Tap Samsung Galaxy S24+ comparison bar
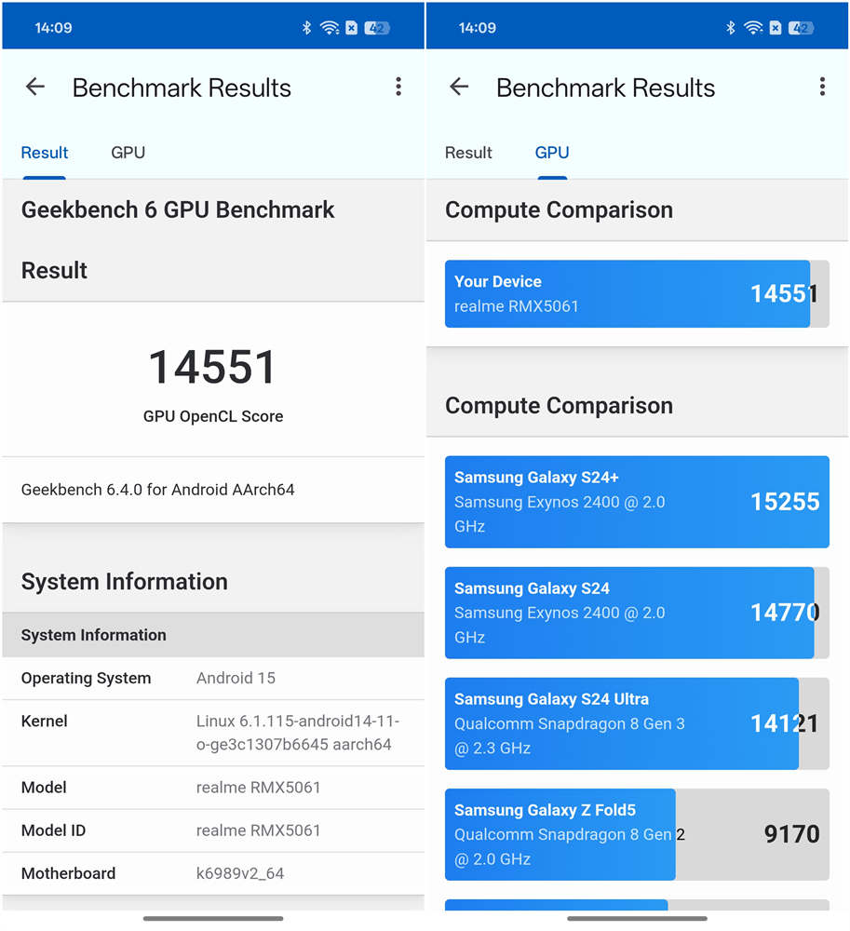This screenshot has height=931, width=850. click(x=637, y=502)
